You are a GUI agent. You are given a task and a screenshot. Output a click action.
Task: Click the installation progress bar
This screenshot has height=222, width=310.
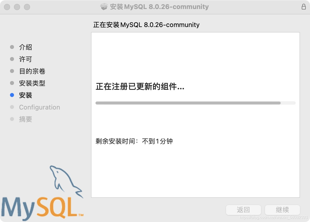pos(195,103)
